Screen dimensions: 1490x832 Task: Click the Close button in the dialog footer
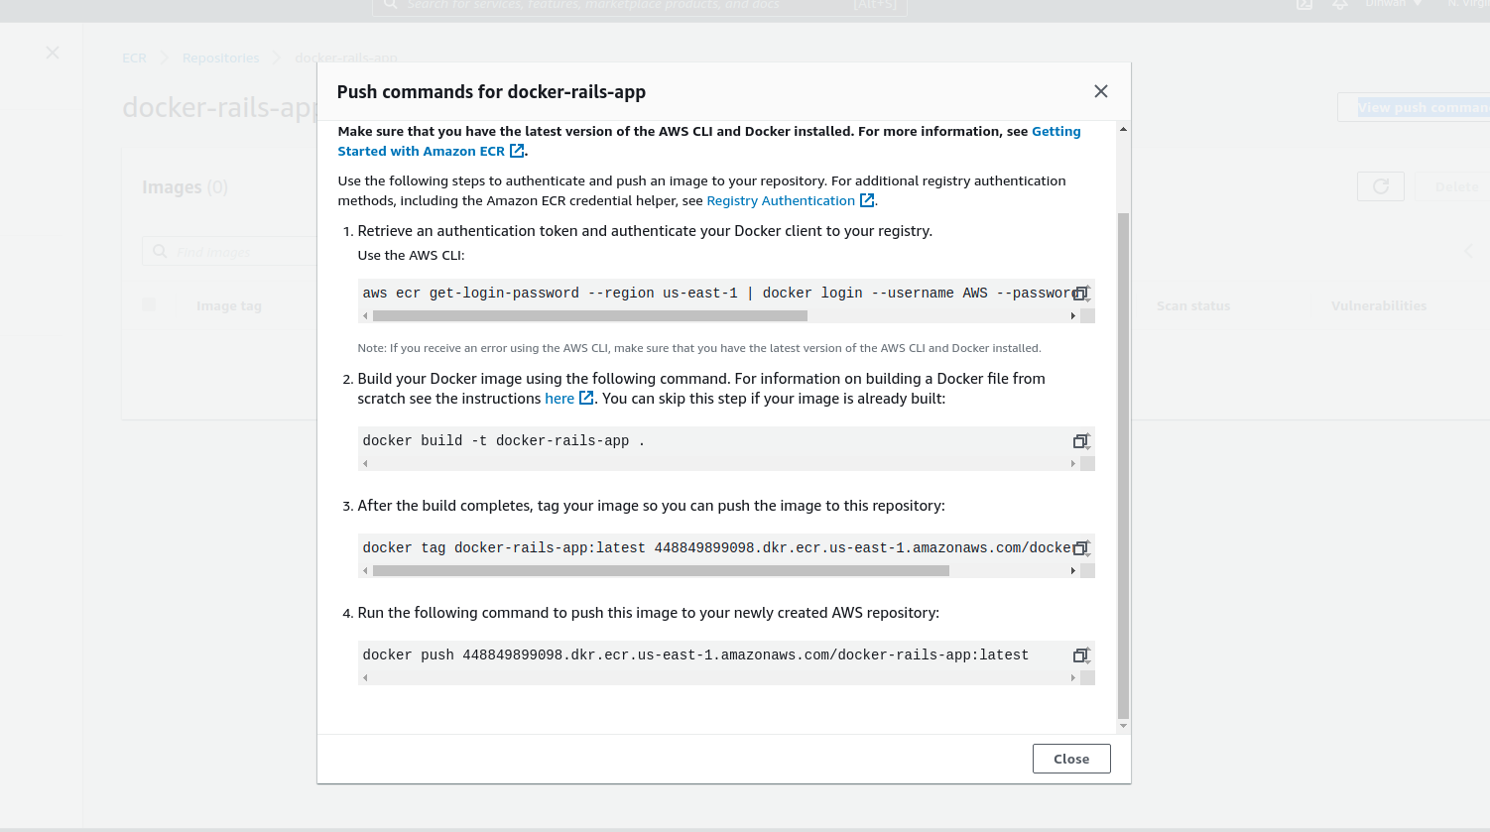[1070, 759]
